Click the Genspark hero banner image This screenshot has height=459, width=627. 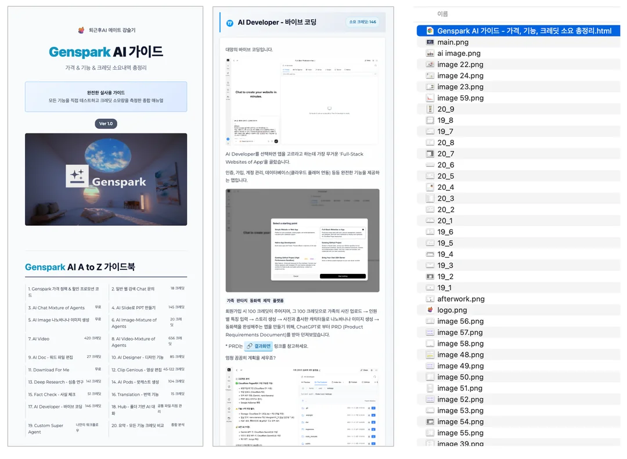tap(106, 179)
